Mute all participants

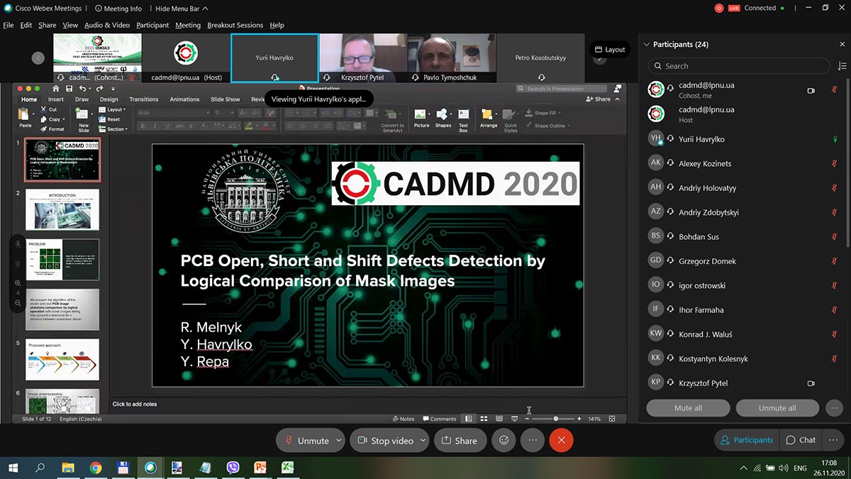click(x=687, y=407)
